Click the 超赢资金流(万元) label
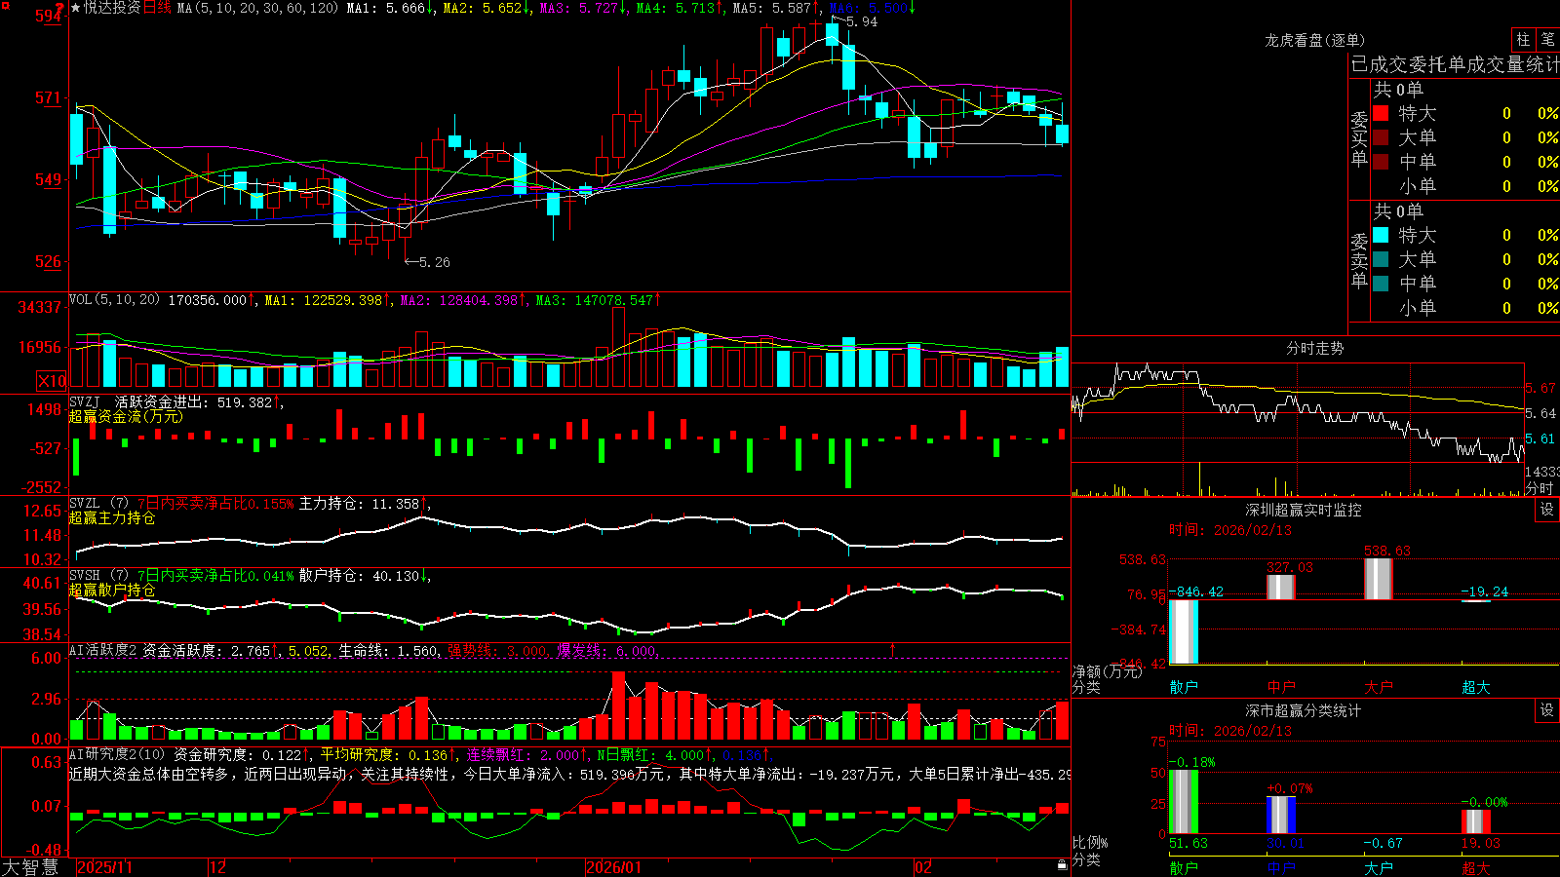This screenshot has height=877, width=1560. [126, 416]
